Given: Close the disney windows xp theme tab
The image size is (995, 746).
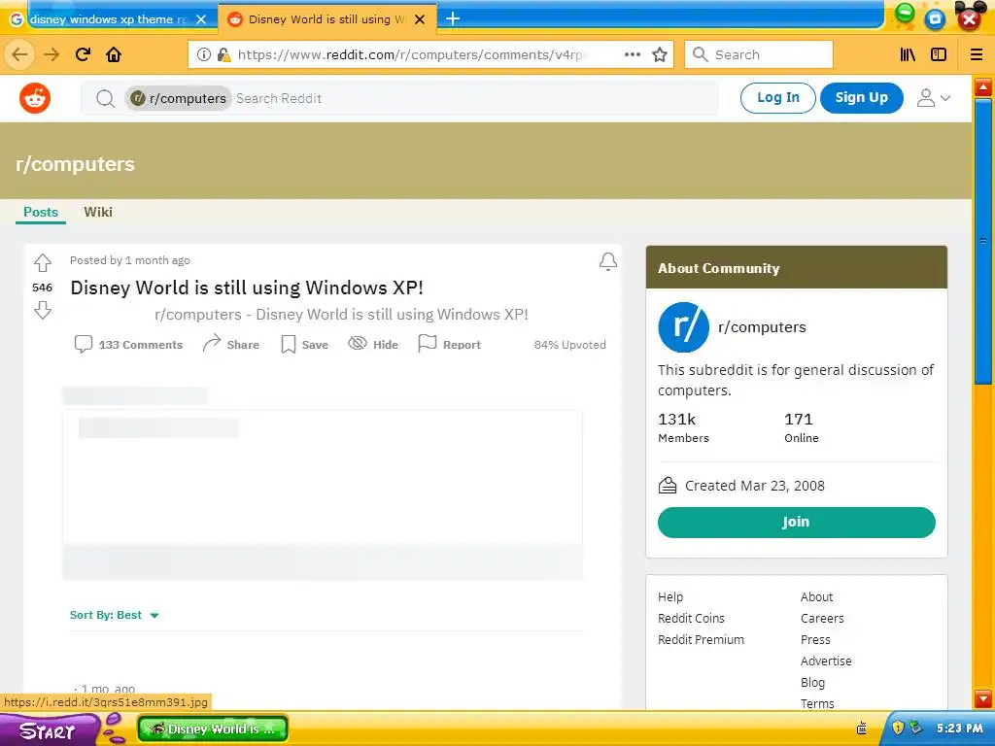Looking at the screenshot, I should 201,19.
